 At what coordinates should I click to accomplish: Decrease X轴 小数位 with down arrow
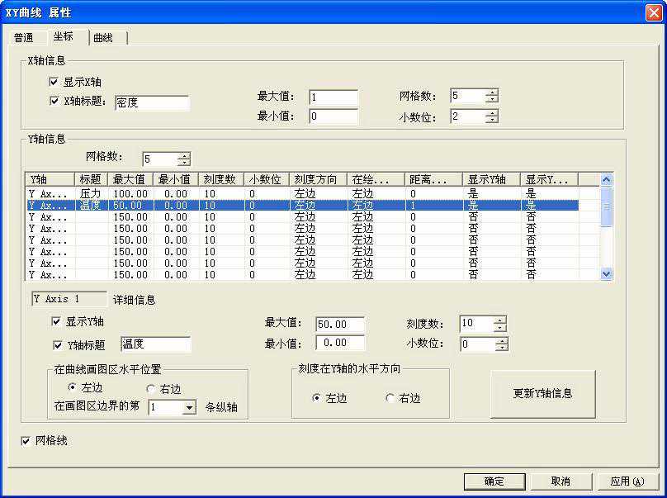coord(492,121)
